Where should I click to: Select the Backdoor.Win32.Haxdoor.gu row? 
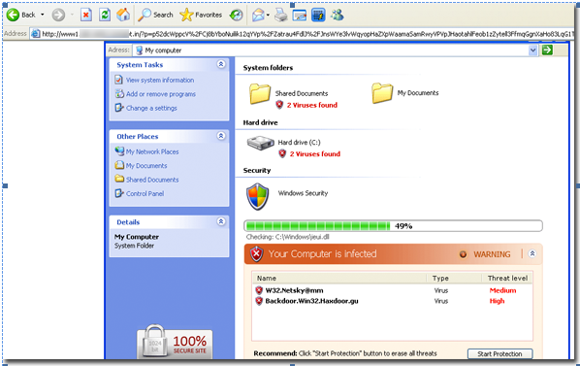click(392, 301)
